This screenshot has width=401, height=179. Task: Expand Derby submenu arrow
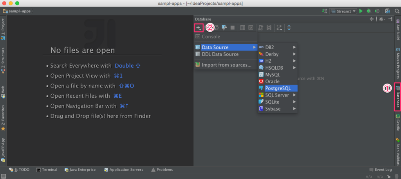coord(294,54)
